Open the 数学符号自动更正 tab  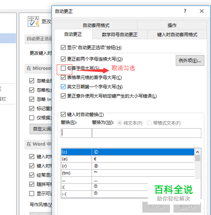pyautogui.click(x=120, y=35)
